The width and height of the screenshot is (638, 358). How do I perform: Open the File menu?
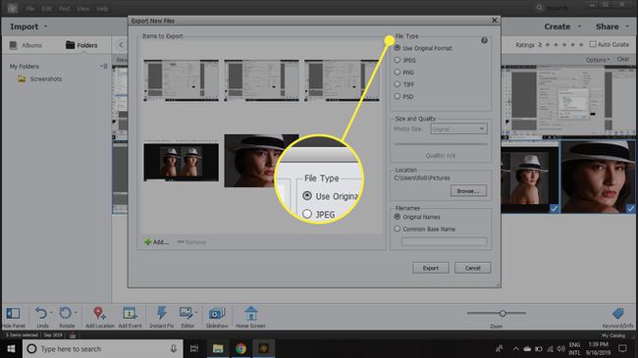30,9
